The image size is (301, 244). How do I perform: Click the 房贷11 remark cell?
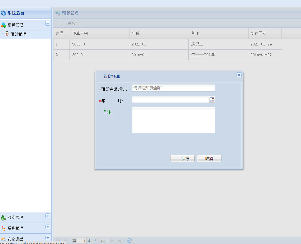pos(219,44)
